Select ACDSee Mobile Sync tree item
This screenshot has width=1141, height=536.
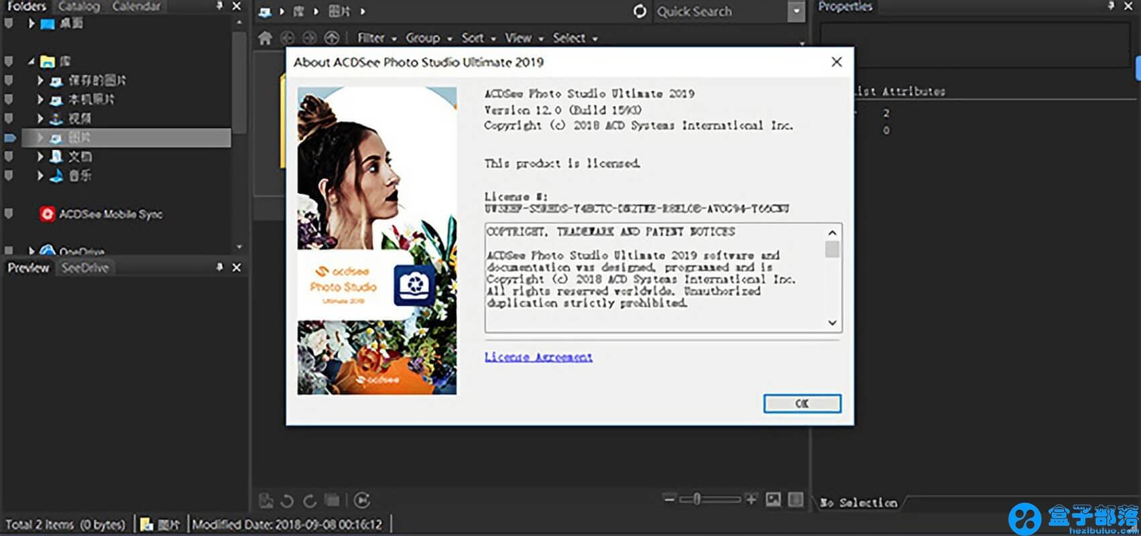111,214
